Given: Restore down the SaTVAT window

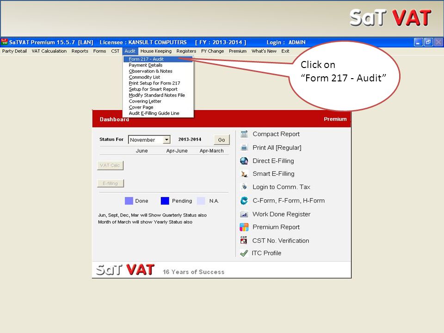Looking at the screenshot, I should point(428,42).
